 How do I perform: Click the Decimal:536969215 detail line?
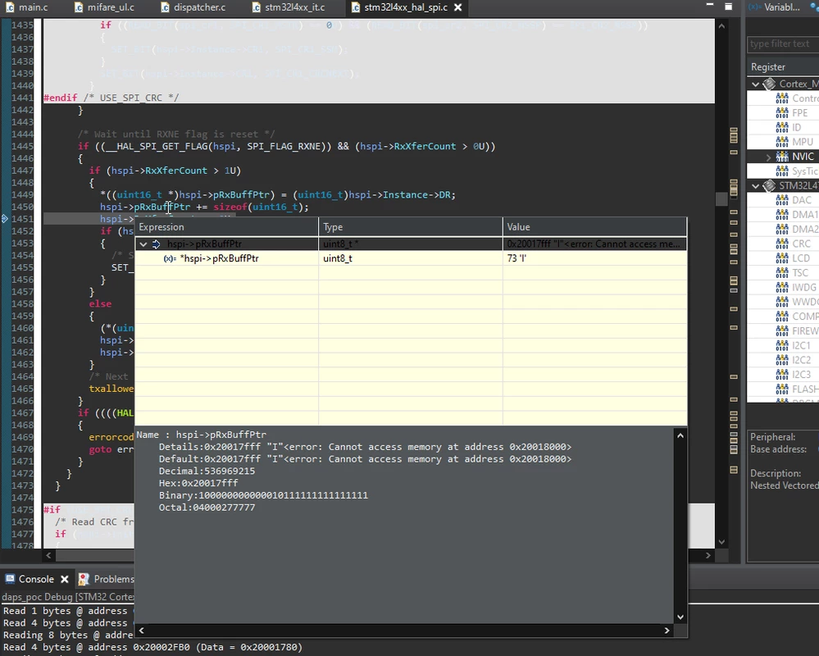pyautogui.click(x=207, y=471)
